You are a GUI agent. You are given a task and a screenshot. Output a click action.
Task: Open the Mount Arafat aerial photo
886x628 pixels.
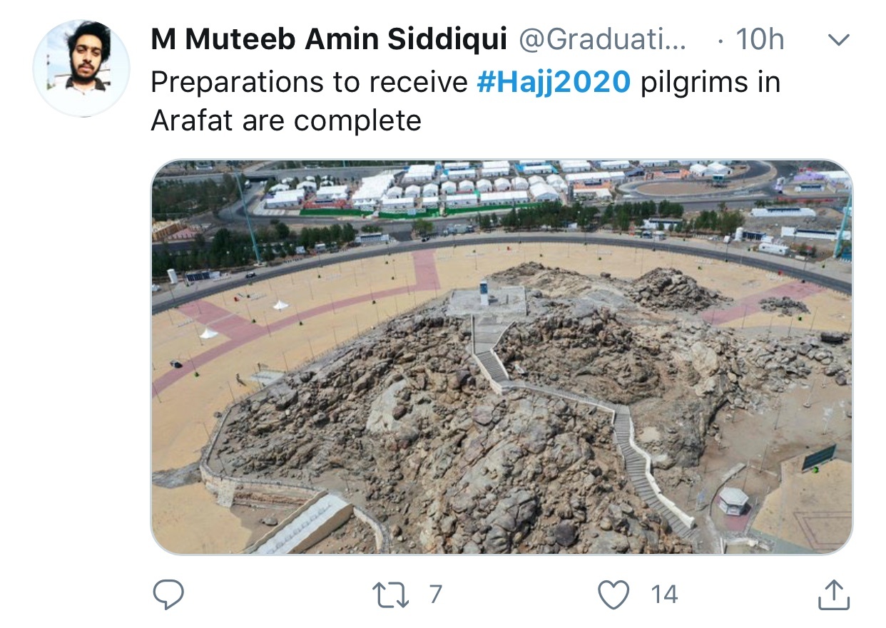tap(501, 357)
